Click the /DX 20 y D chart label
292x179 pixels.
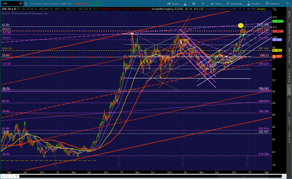9,9
